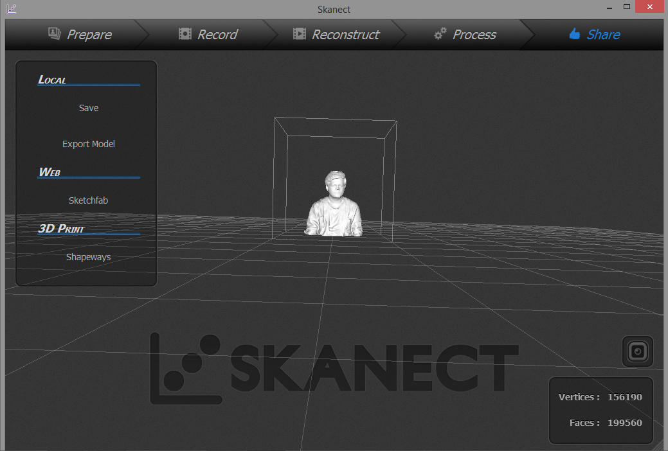668x451 pixels.
Task: Click the Faces count 199560
Action: pos(624,423)
